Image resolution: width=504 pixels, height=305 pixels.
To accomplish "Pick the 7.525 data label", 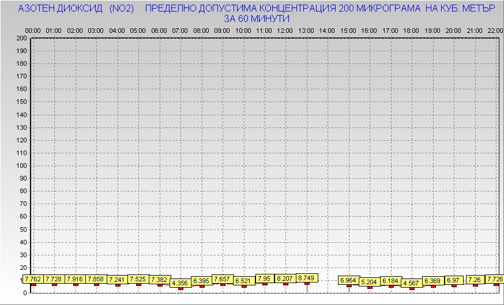I will (x=138, y=279).
